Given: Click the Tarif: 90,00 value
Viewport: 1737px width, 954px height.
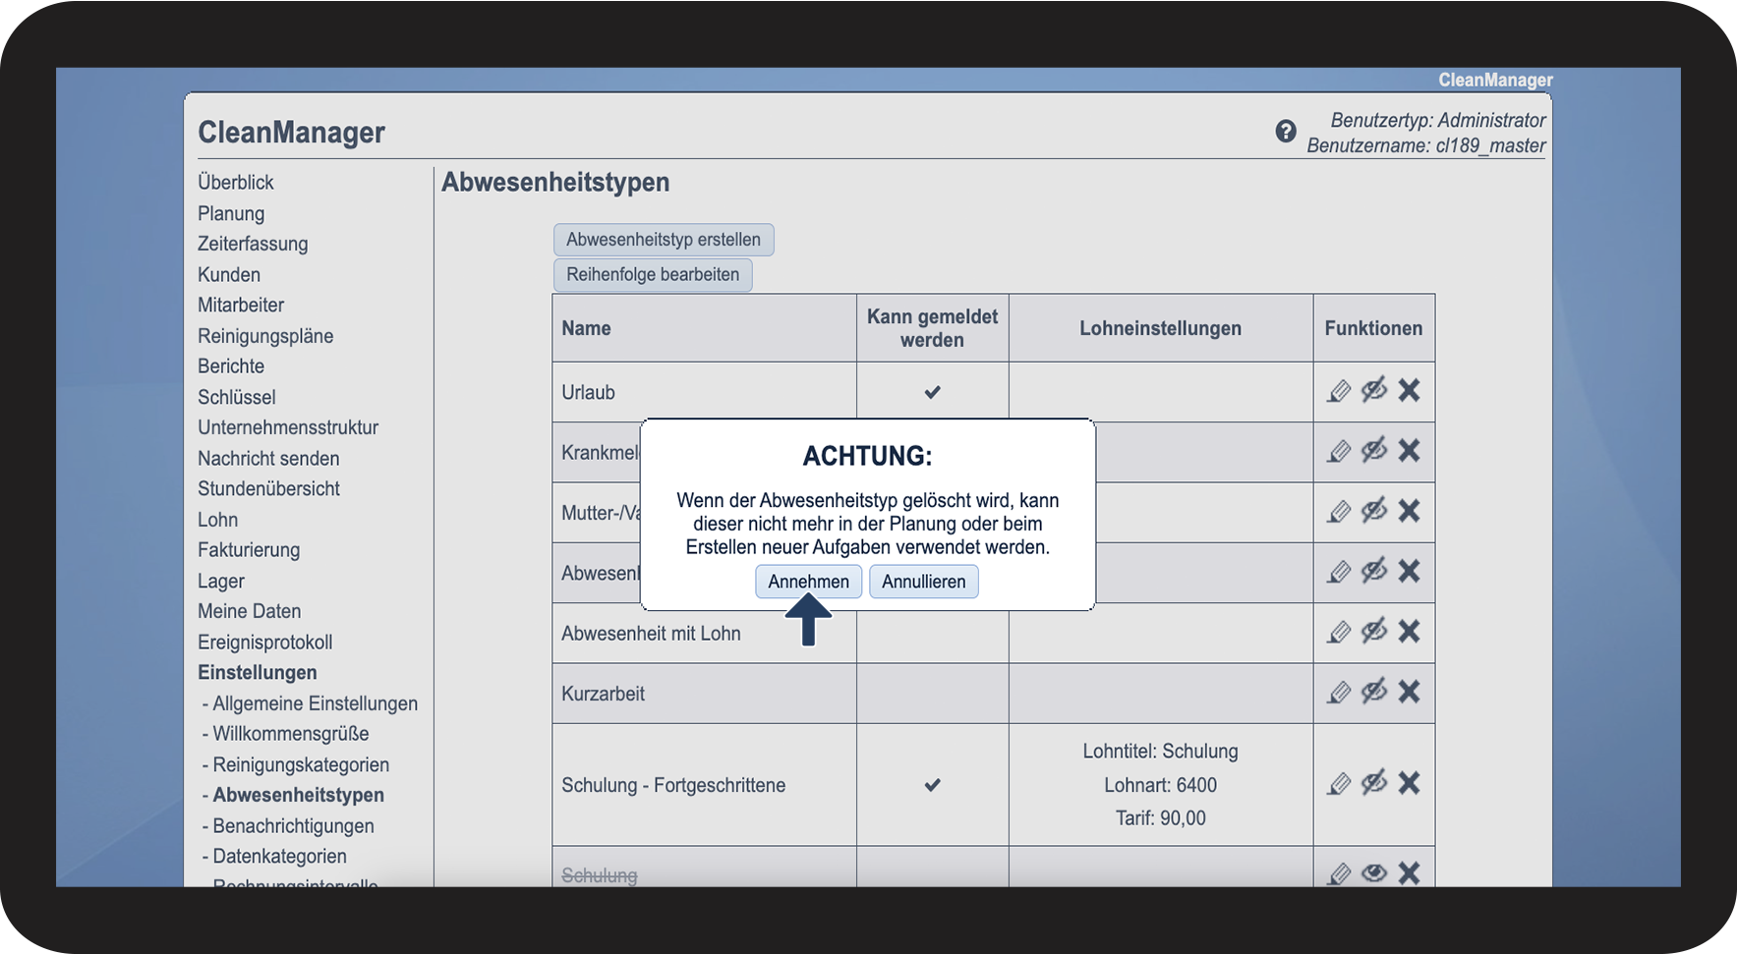Looking at the screenshot, I should pyautogui.click(x=1160, y=818).
